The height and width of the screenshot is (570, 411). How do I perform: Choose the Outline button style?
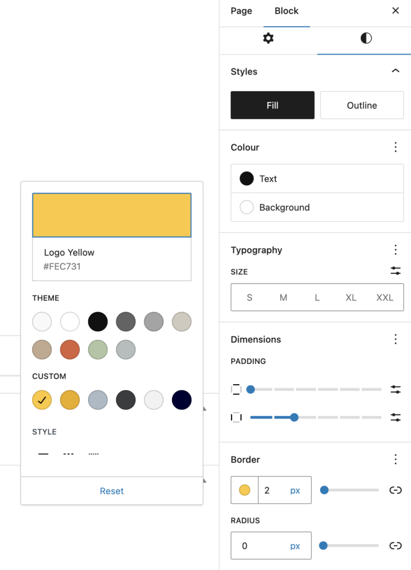pyautogui.click(x=362, y=105)
